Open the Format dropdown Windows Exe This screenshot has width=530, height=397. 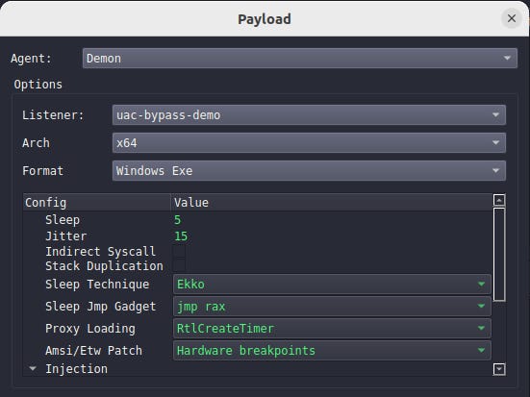coord(309,171)
